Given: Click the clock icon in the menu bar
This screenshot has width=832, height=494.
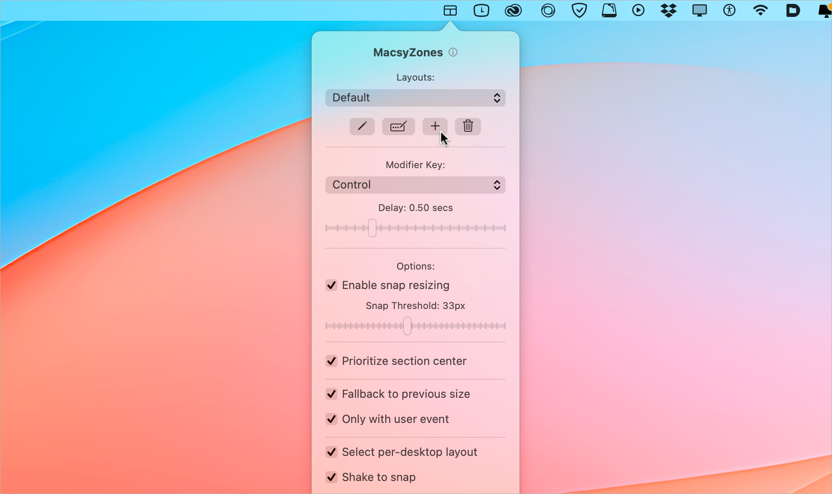Looking at the screenshot, I should (x=481, y=10).
